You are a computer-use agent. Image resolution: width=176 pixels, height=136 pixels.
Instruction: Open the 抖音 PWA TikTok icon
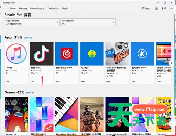[42, 54]
